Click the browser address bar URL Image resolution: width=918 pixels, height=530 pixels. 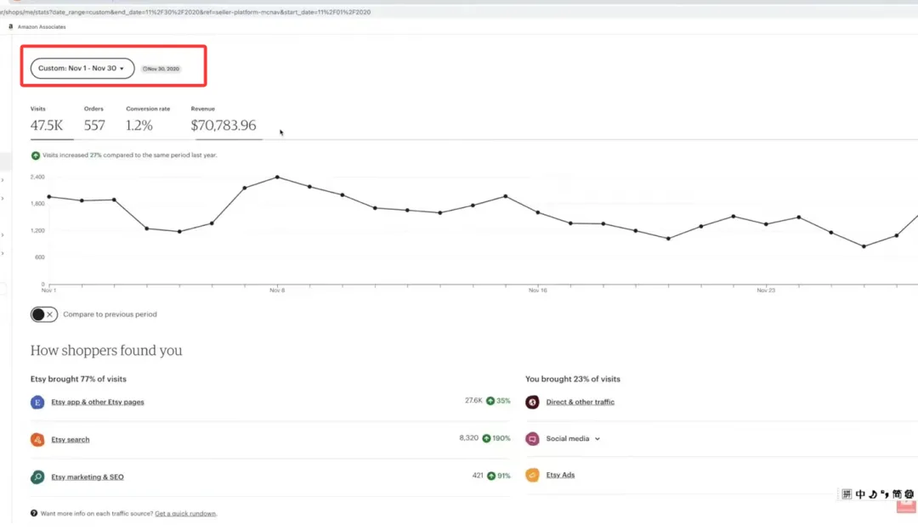(x=185, y=12)
